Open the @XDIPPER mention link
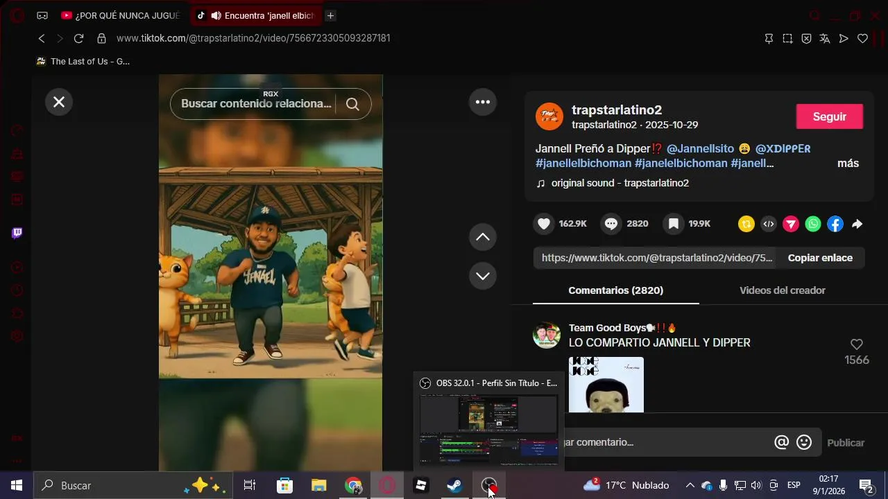The image size is (888, 499). click(783, 148)
